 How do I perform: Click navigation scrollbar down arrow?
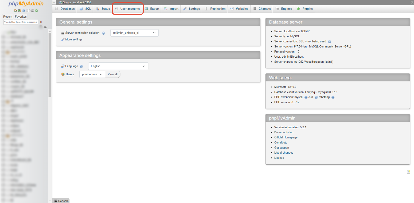pyautogui.click(x=50, y=201)
